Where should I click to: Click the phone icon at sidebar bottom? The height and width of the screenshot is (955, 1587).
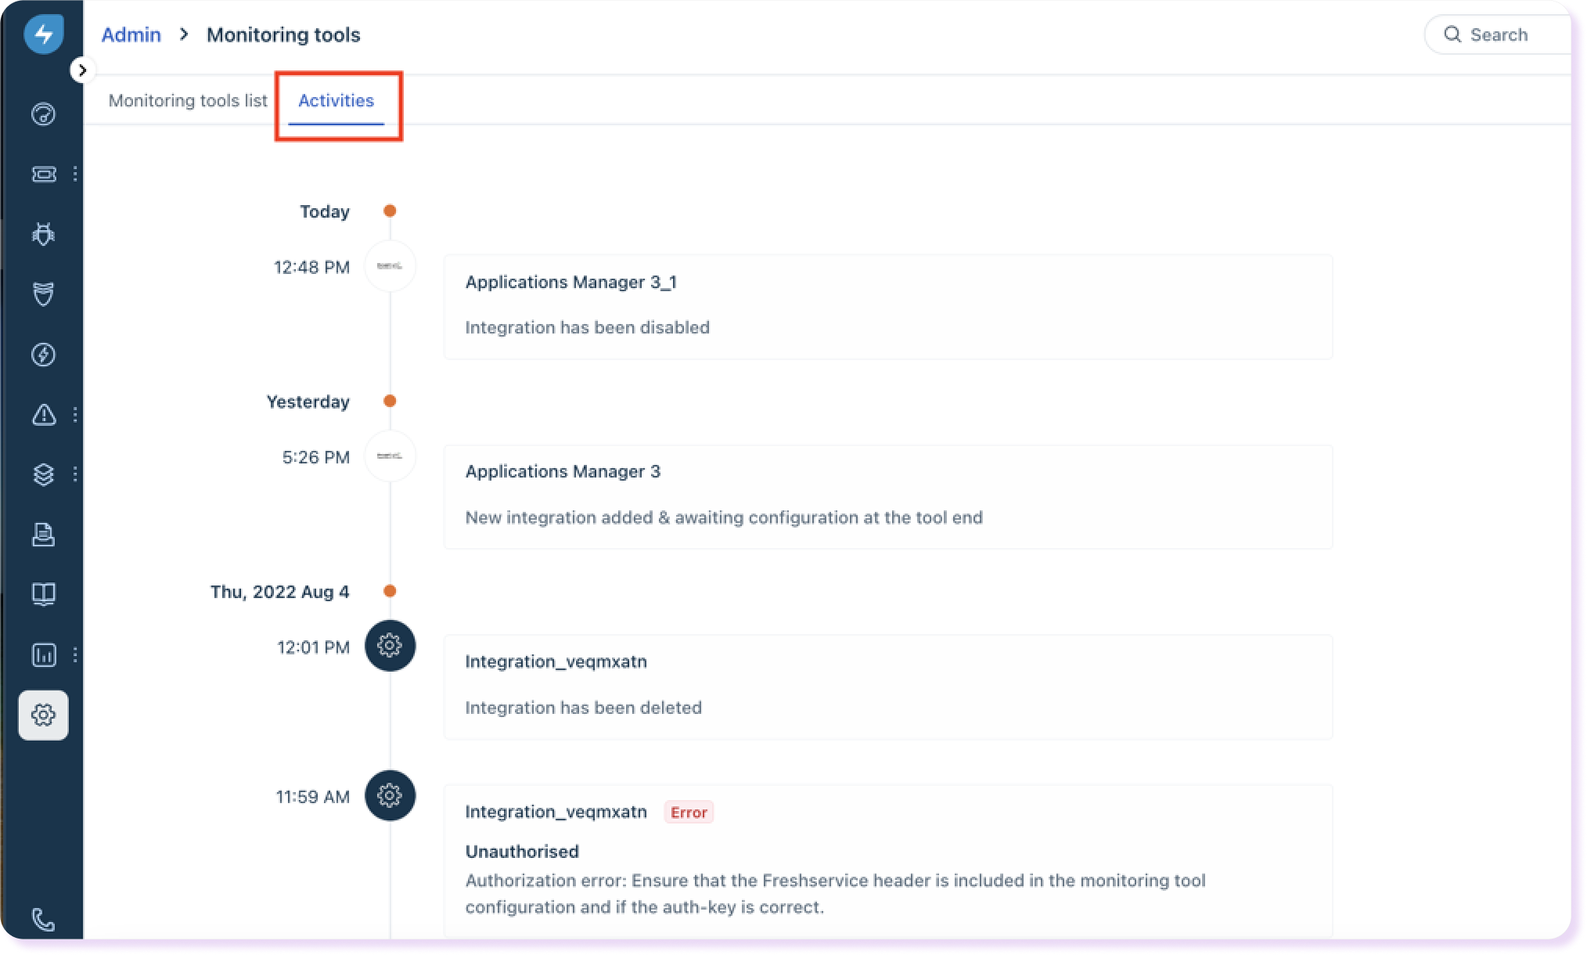[43, 919]
